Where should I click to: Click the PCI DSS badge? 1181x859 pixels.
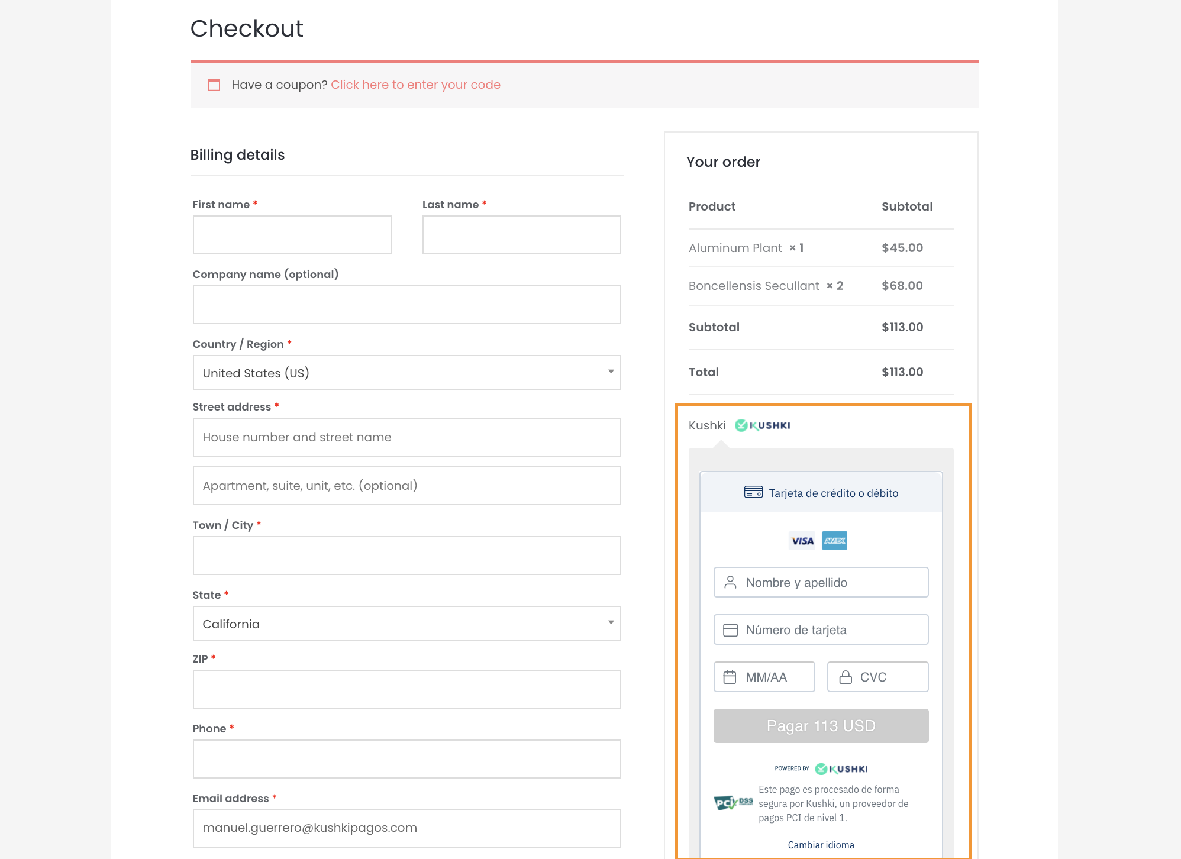click(733, 803)
